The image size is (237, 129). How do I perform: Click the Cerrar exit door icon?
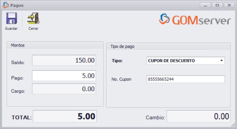pos(33,18)
